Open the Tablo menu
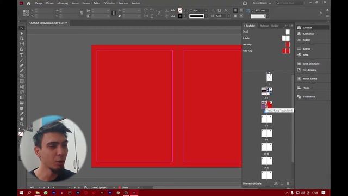 (x=97, y=3)
